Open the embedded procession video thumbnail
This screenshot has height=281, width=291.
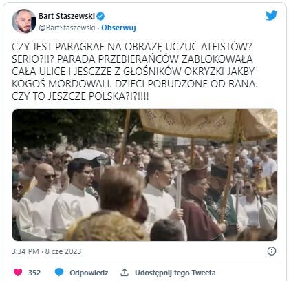coord(145,175)
